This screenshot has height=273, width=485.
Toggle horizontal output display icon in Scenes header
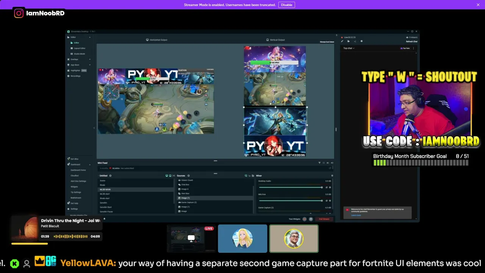pos(167,176)
